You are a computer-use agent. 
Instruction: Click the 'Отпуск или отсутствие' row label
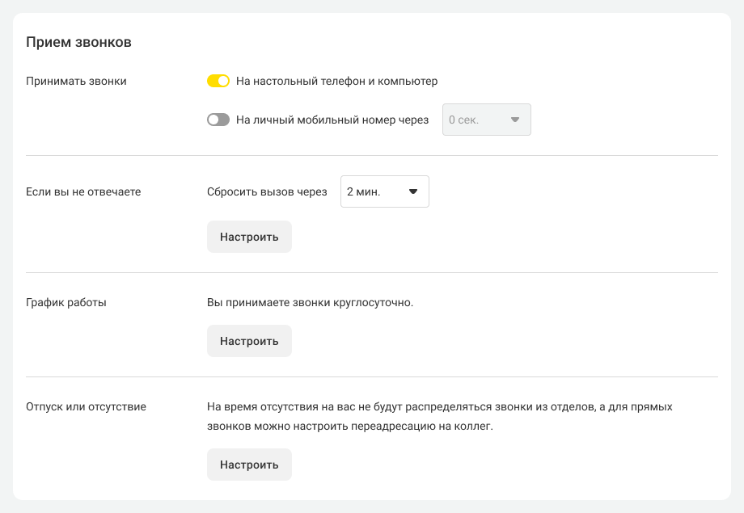tap(86, 407)
